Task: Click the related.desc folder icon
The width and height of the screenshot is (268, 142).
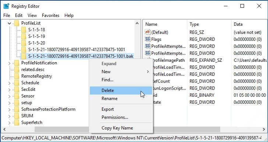Action: tap(17, 70)
